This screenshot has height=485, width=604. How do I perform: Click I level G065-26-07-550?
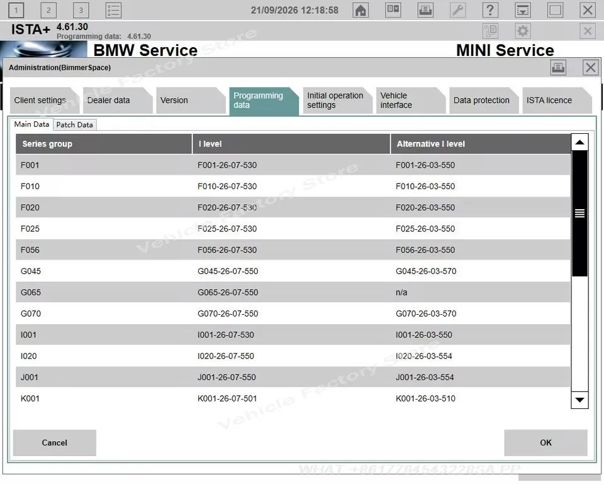point(228,292)
